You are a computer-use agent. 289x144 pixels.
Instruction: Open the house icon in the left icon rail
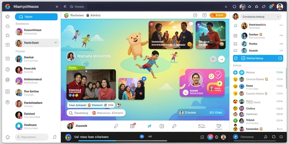coord(8,35)
